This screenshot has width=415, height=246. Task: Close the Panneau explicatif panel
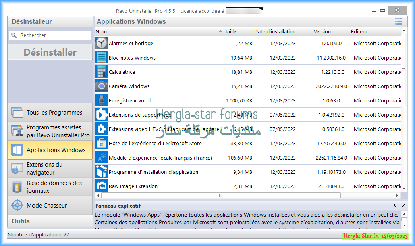[x=403, y=206]
